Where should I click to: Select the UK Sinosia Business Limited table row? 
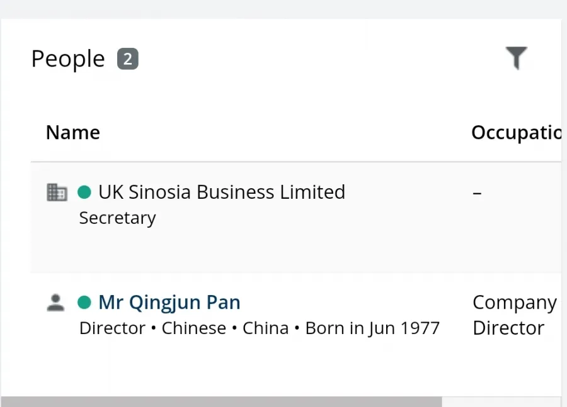[296, 218]
